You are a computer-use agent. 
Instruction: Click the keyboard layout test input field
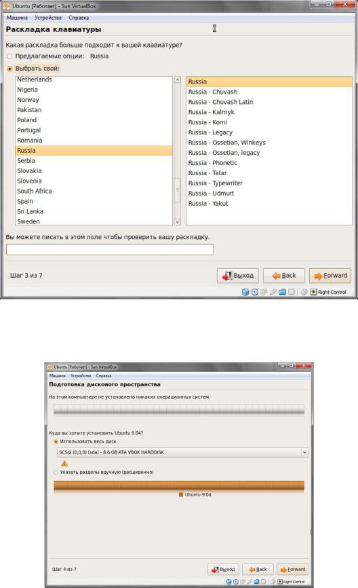(110, 249)
